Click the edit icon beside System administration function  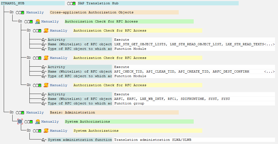[x=44, y=140]
